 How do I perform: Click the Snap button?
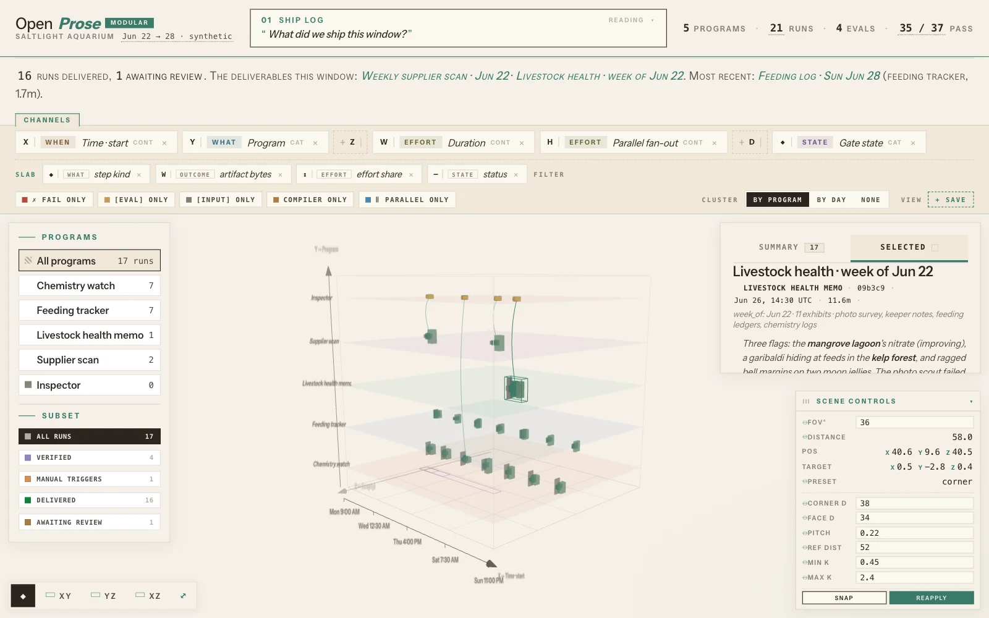[844, 598]
